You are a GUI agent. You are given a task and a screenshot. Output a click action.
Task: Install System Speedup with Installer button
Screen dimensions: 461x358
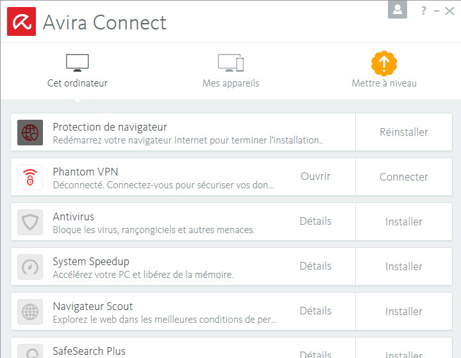tap(404, 266)
